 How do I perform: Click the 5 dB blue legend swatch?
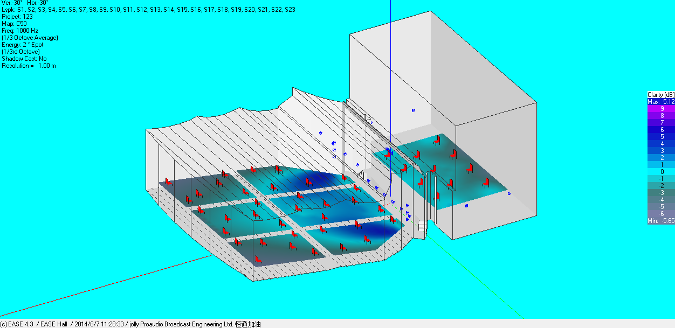click(x=661, y=136)
